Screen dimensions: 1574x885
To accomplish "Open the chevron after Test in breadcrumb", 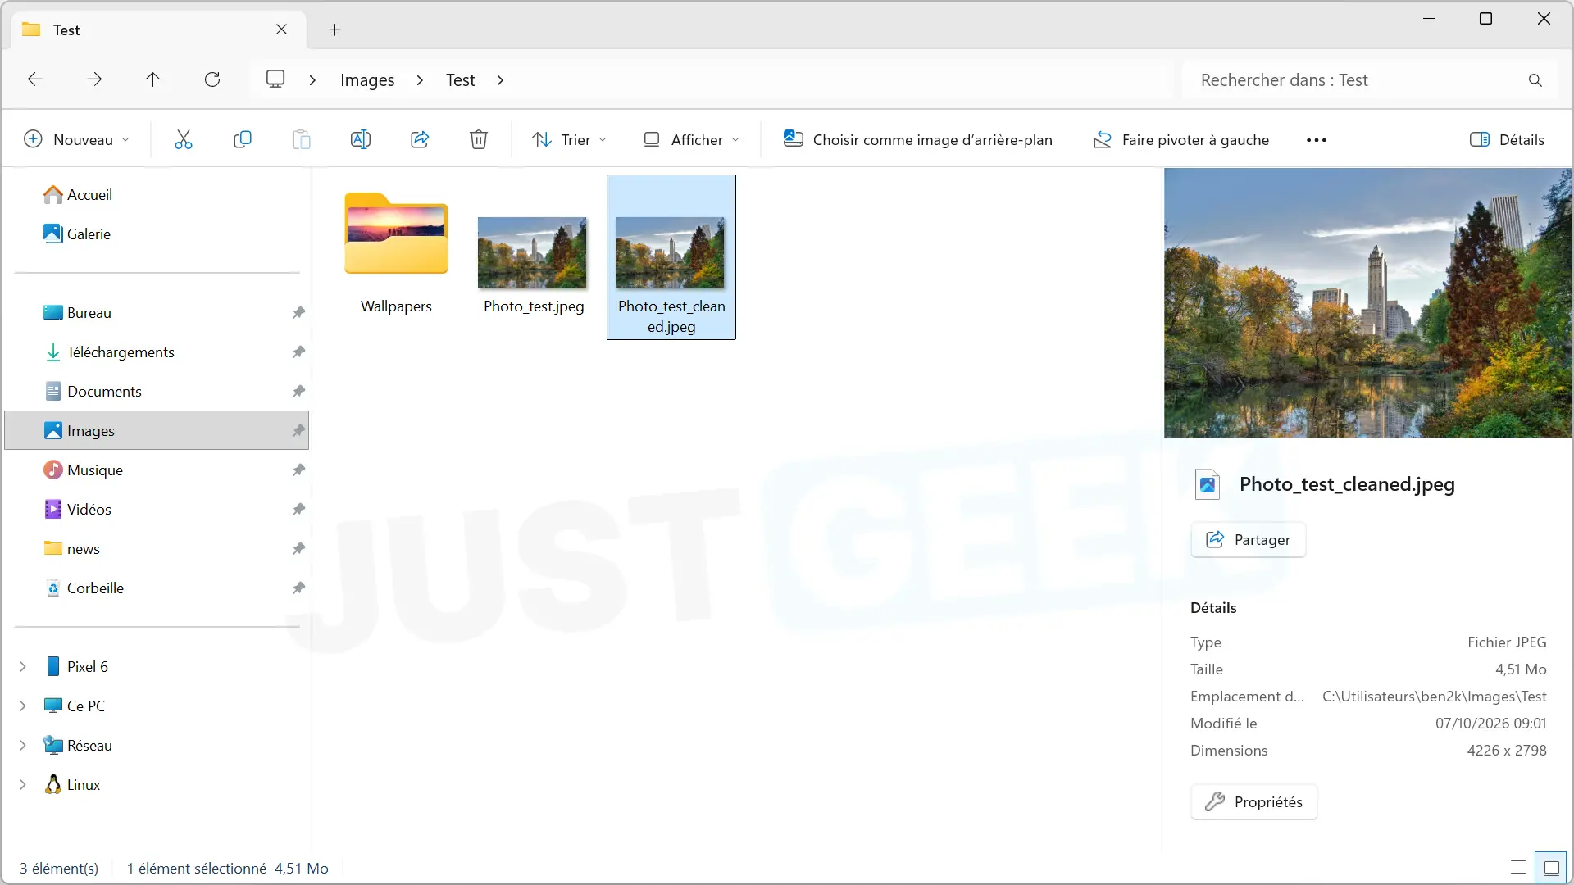I will 500,80.
